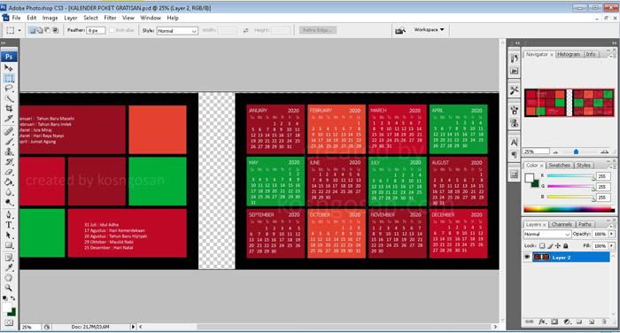Select the Horizontal Type tool
This screenshot has width=620, height=333.
coord(9,225)
